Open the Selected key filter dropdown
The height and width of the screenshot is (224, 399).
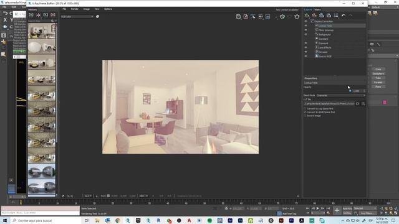(x=365, y=208)
